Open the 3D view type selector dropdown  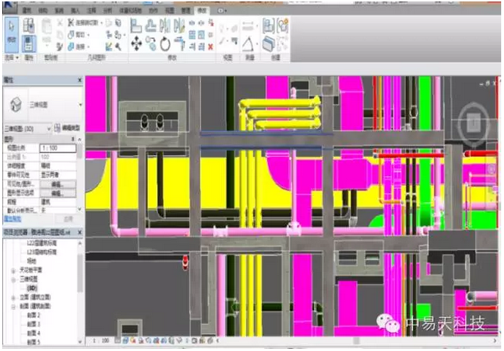pos(79,104)
